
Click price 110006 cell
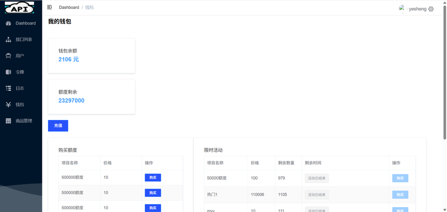coord(261,195)
